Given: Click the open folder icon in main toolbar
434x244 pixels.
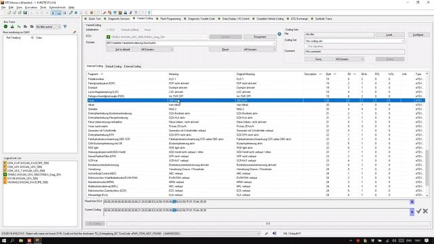Looking at the screenshot, I should [9, 13].
